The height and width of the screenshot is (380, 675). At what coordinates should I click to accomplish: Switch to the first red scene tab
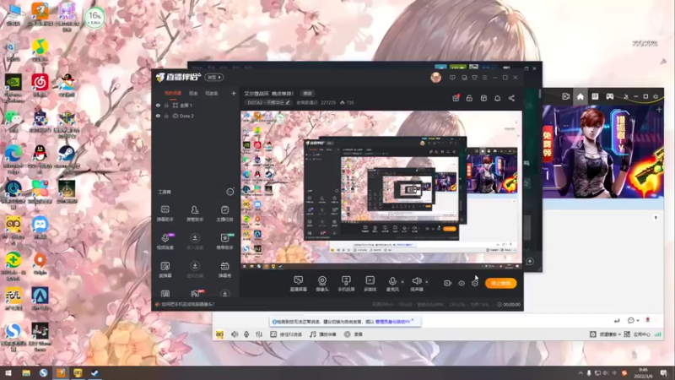[x=173, y=94]
